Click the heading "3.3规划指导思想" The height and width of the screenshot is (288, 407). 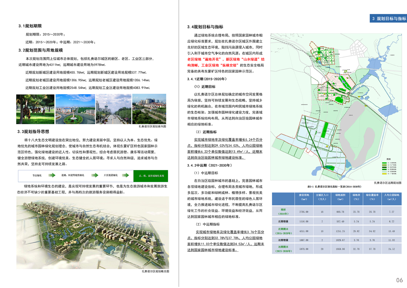pyautogui.click(x=33, y=132)
